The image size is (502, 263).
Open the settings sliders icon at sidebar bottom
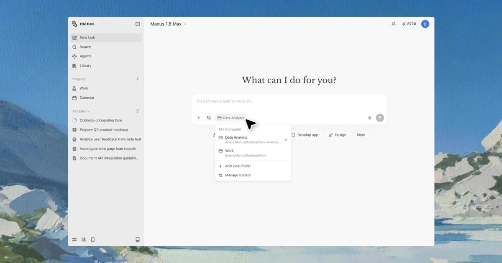(74, 240)
